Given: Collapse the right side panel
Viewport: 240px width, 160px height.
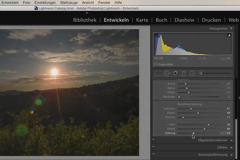Looking at the screenshot, I should 239,98.
